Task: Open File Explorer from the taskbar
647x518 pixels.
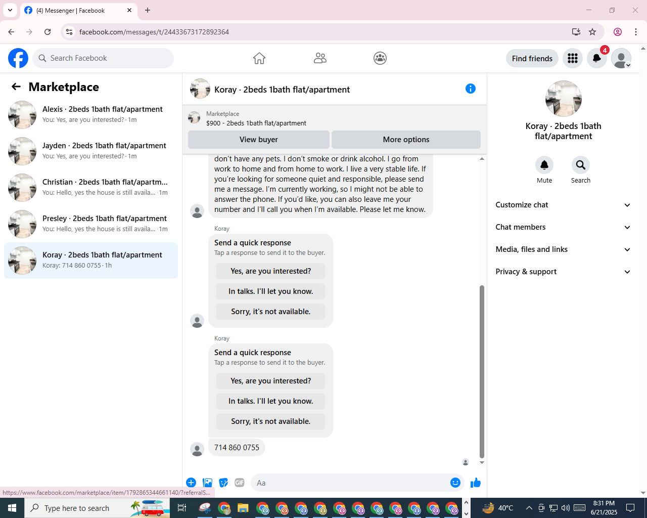Action: 243,508
